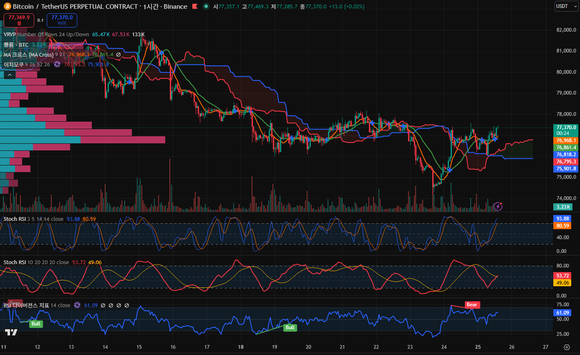Click the orange Bitcoin symbol logo
Image resolution: width=580 pixels, height=355 pixels.
[7, 7]
